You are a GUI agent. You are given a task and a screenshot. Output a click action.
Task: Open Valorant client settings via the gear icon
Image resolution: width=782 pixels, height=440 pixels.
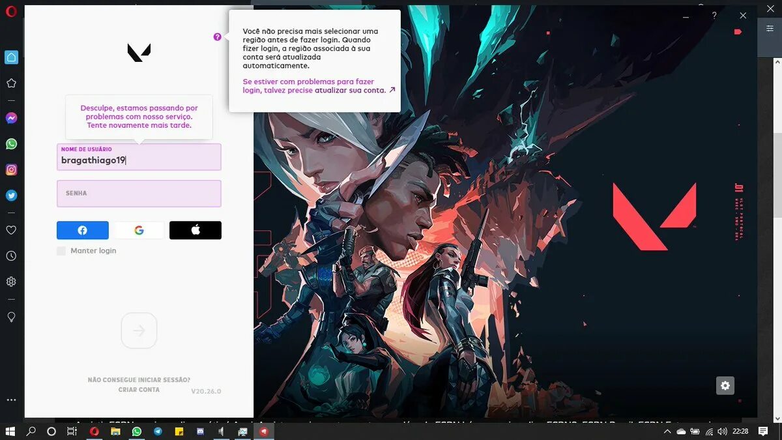coord(725,385)
